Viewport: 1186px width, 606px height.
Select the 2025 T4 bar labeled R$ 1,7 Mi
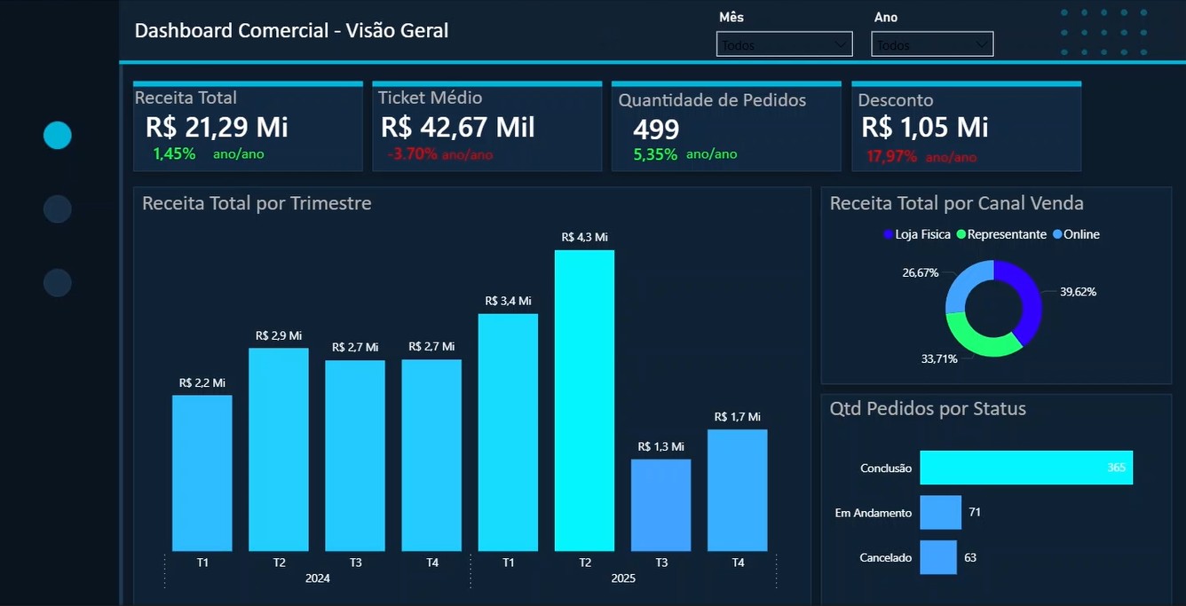click(738, 490)
